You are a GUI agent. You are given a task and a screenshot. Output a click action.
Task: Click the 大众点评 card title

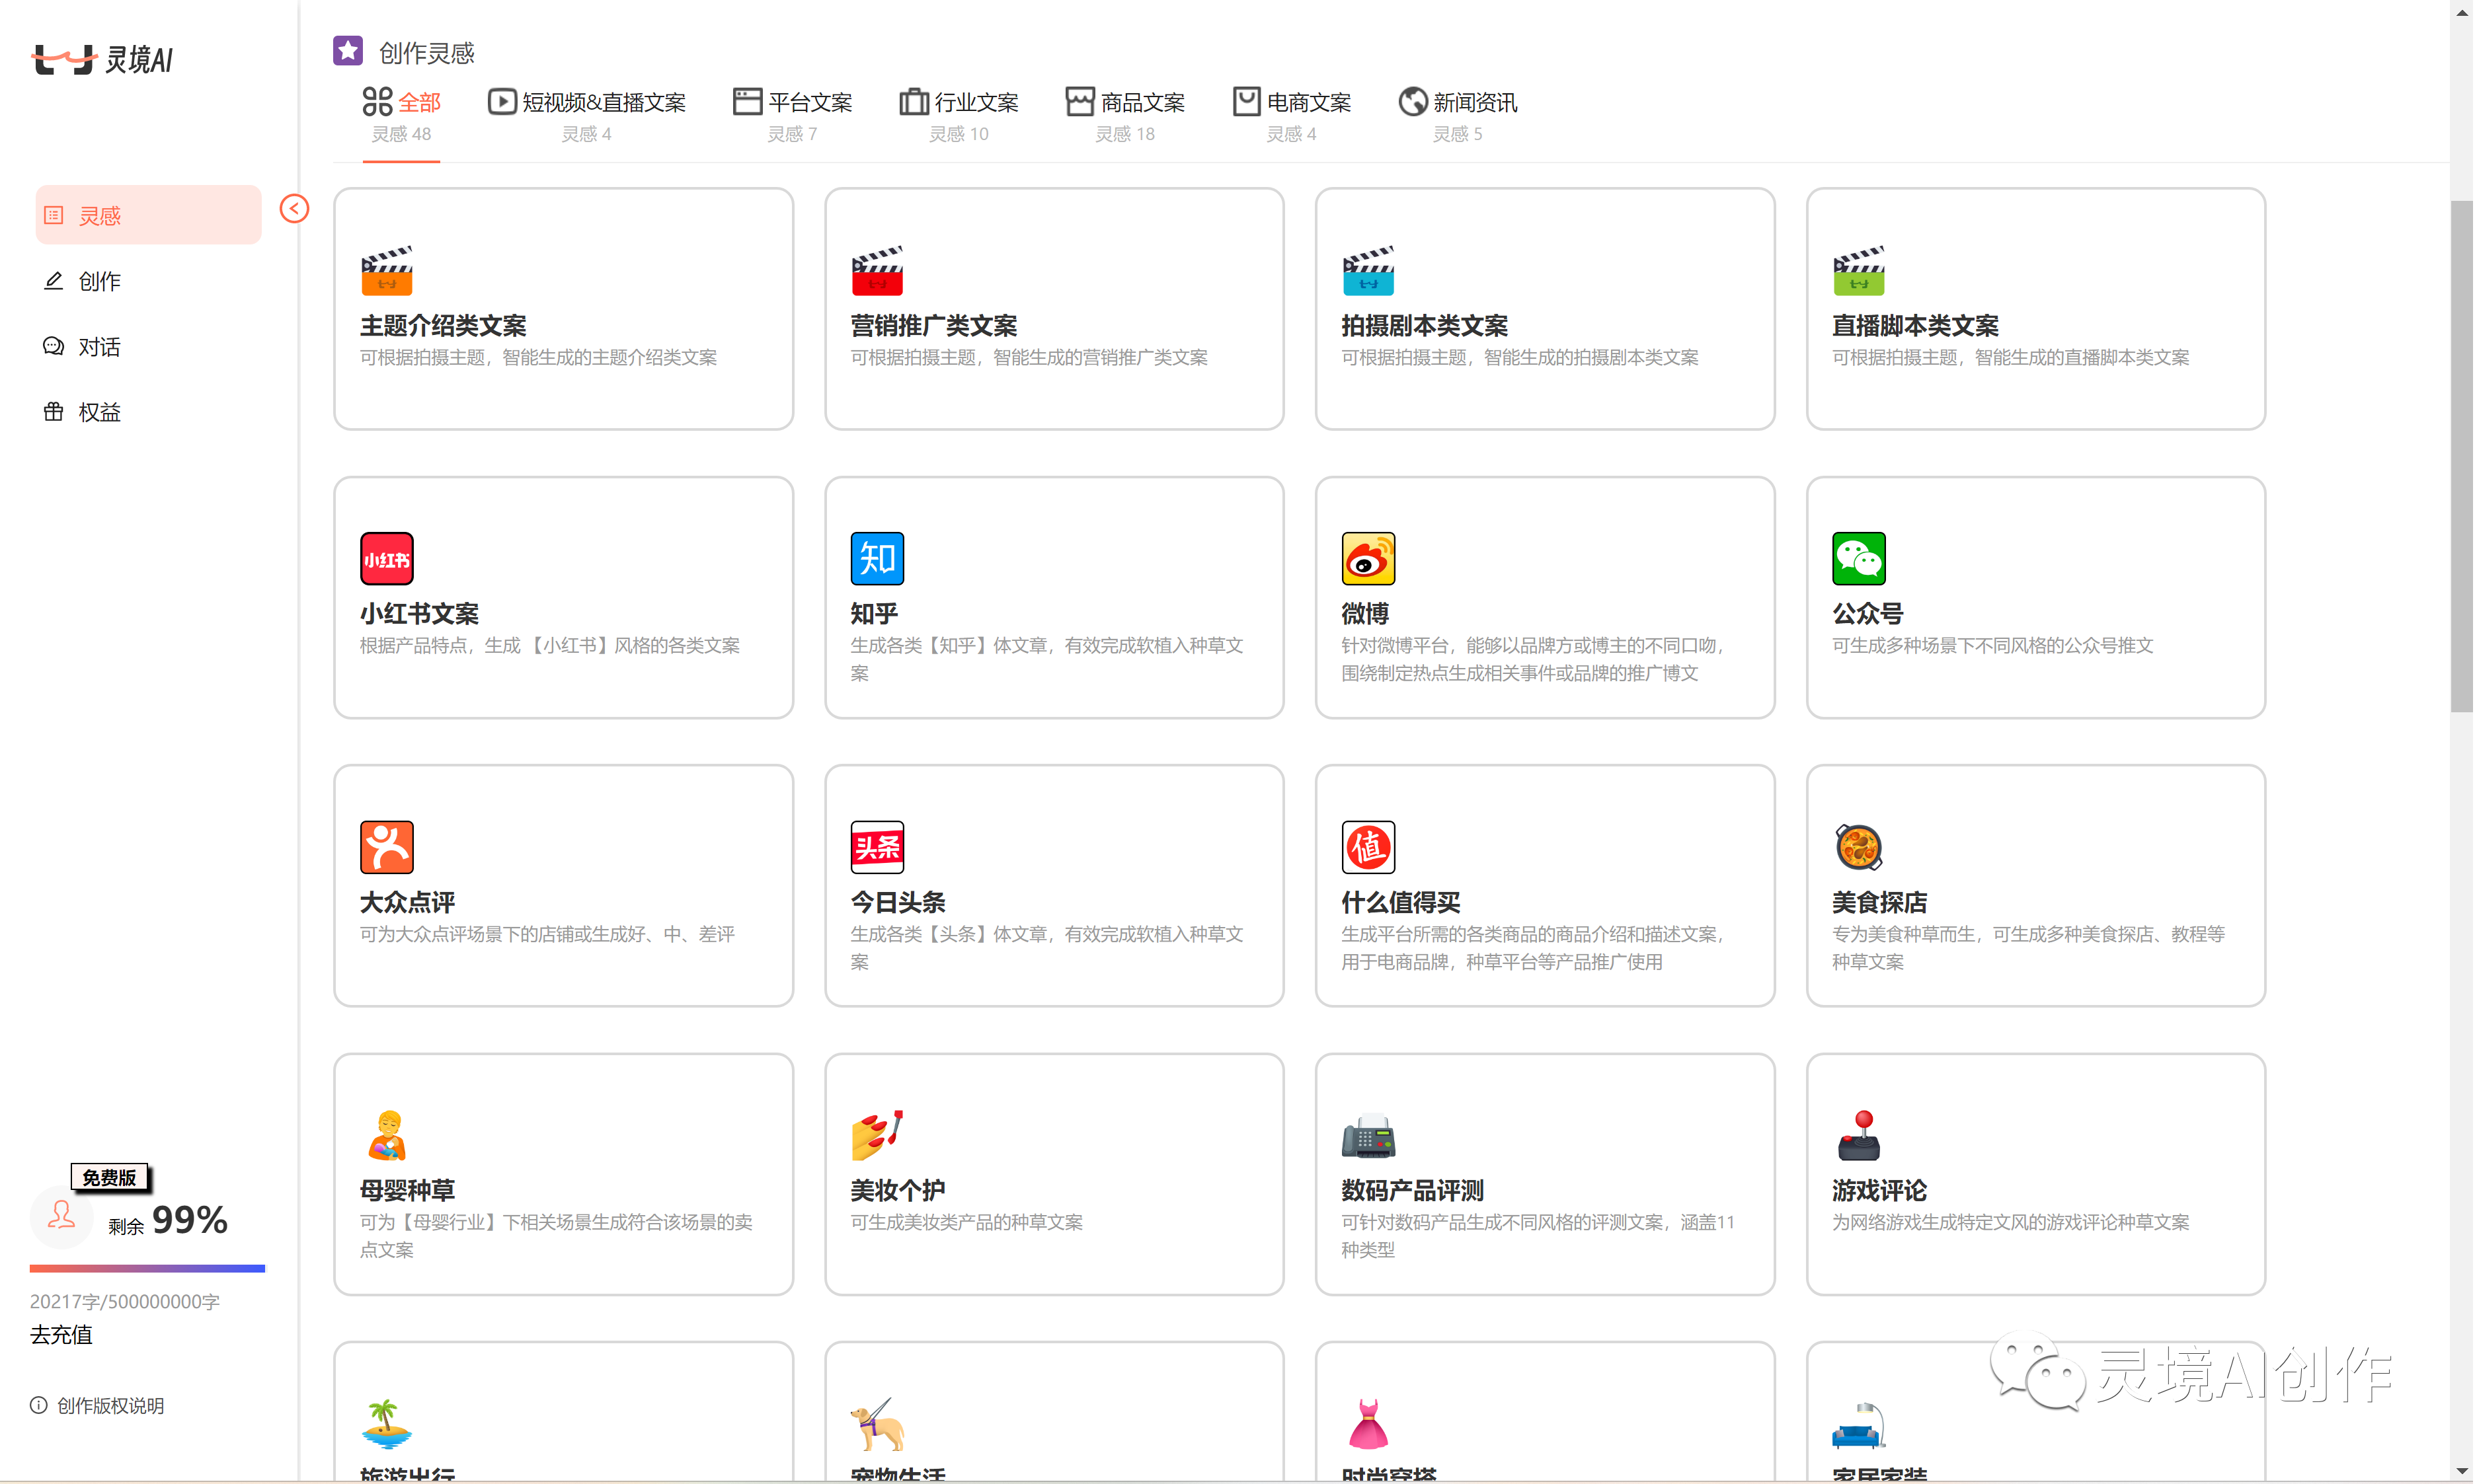[x=407, y=902]
